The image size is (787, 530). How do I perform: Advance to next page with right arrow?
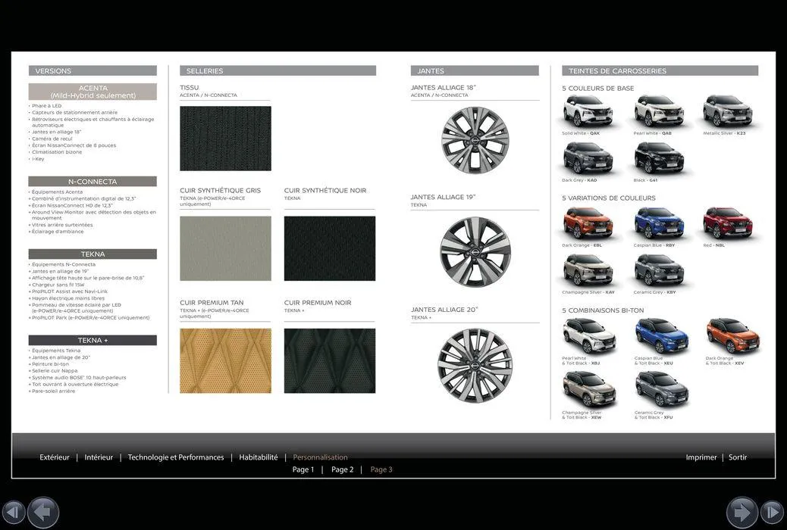coord(742,512)
